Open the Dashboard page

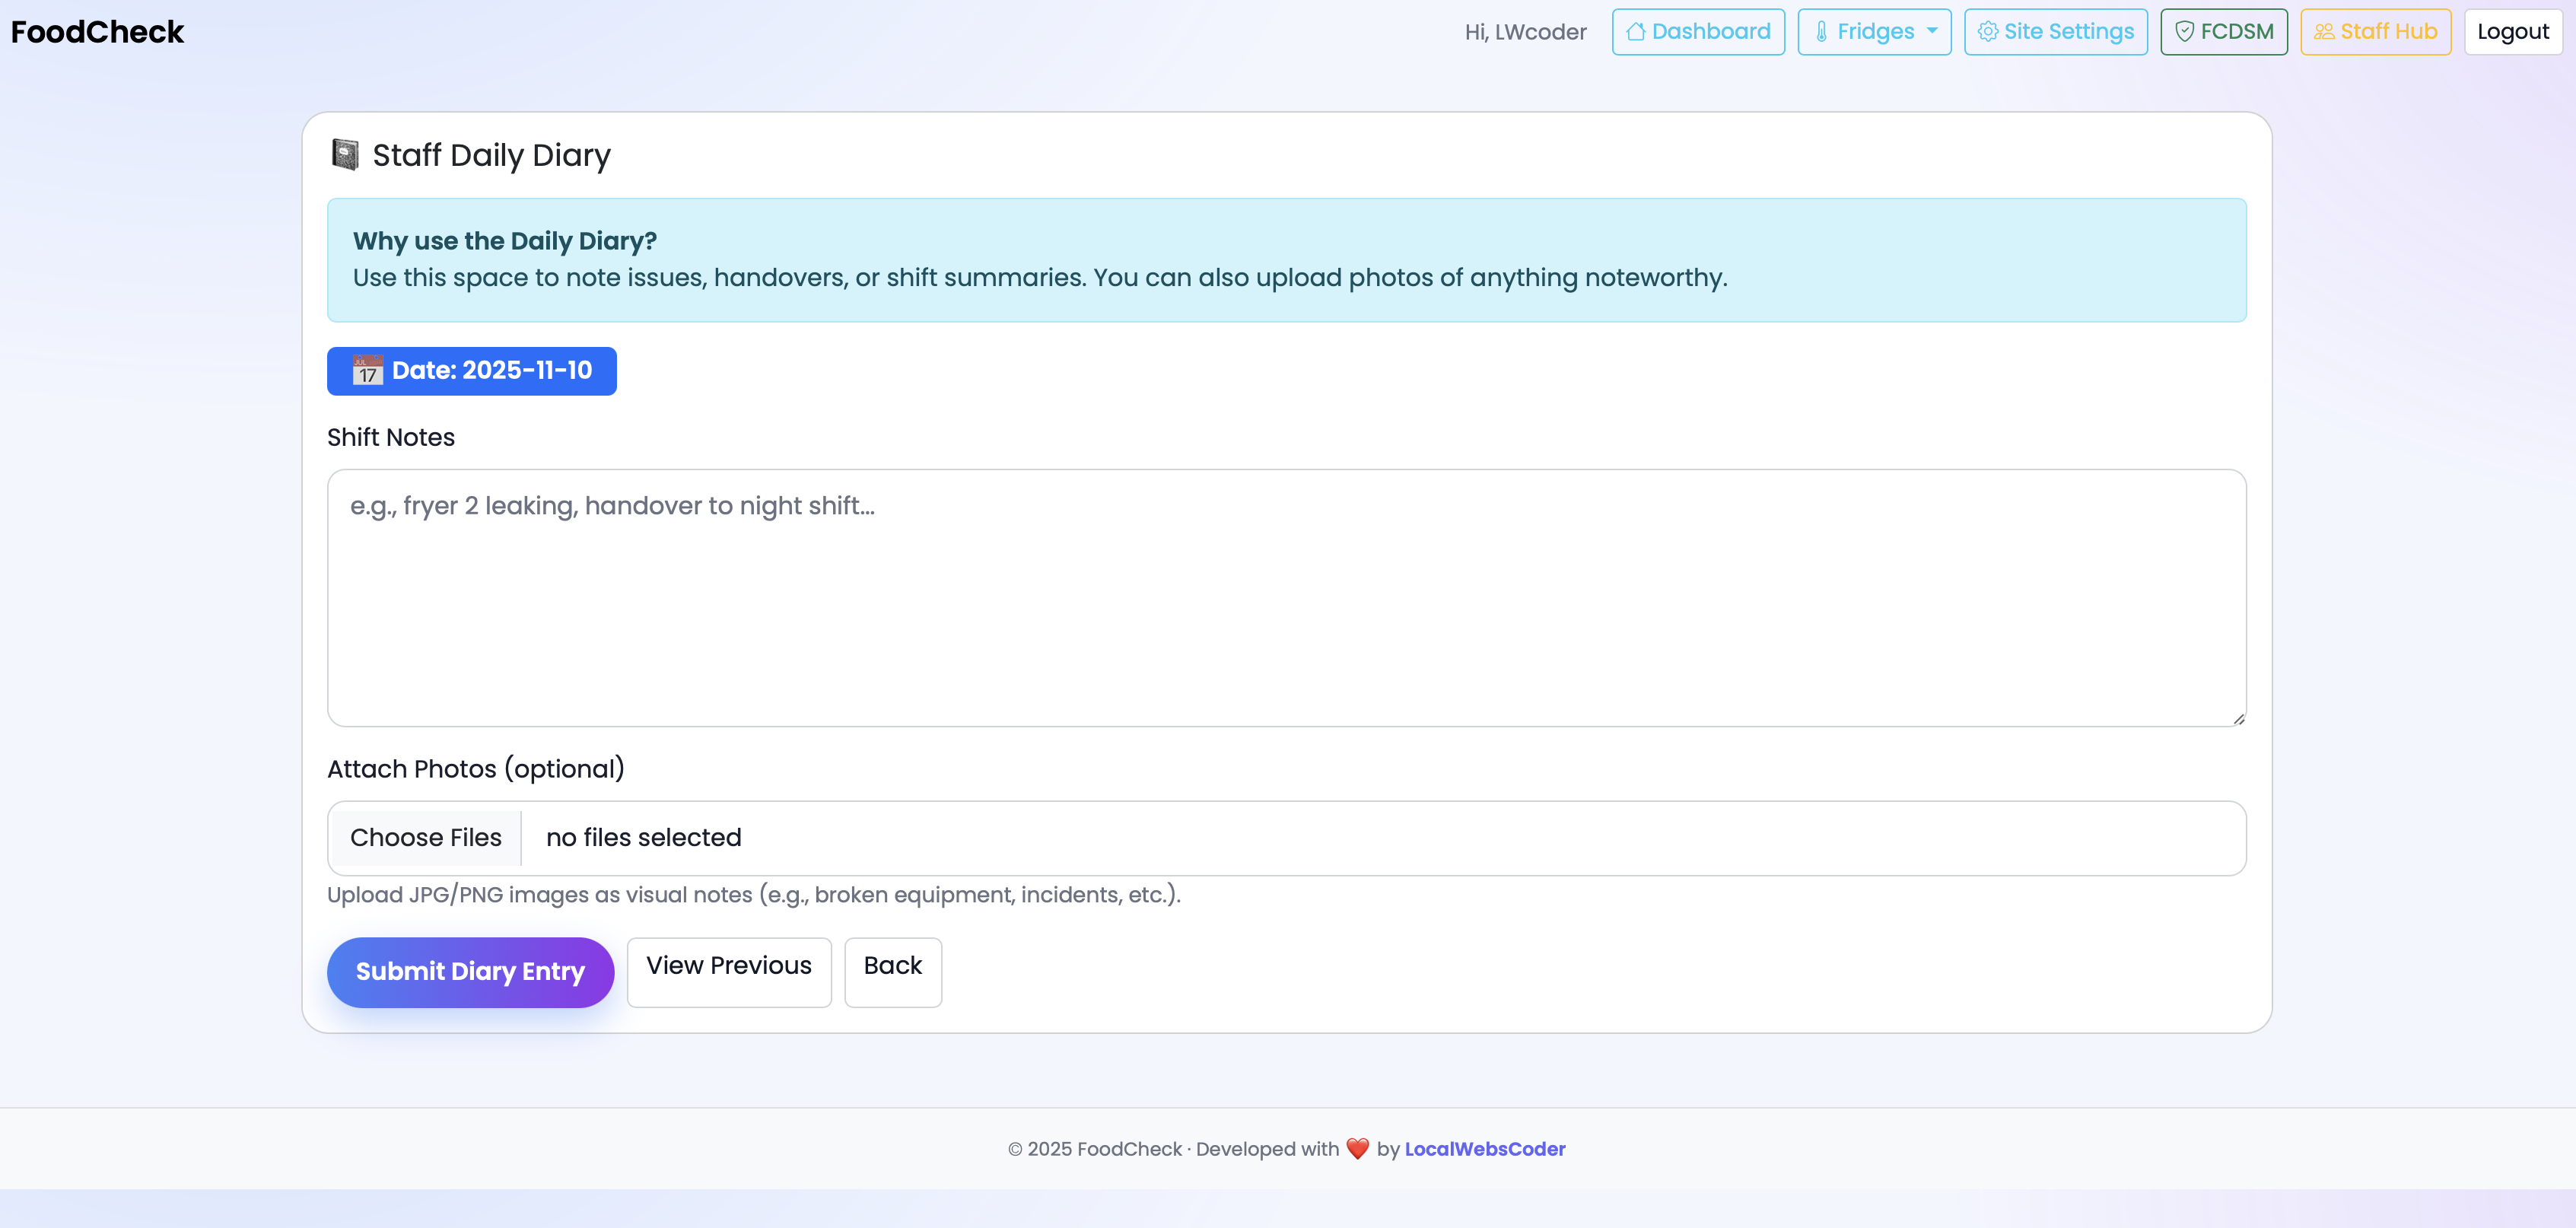[x=1698, y=31]
